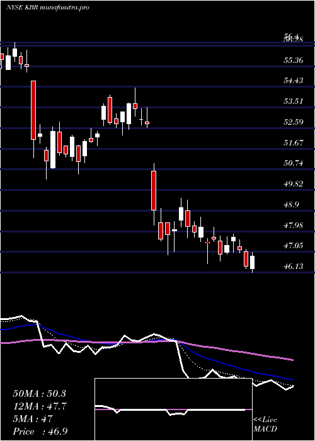Select the 51.67 price axis label
The image size is (315, 441).
tap(293, 142)
